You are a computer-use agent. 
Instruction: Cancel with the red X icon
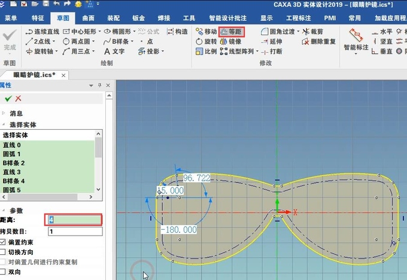pos(18,99)
